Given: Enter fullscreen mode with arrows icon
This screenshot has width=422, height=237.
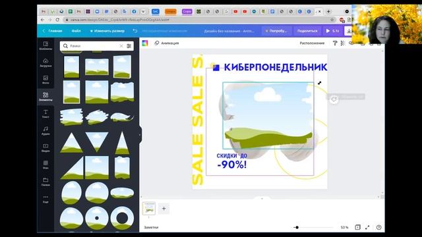Looking at the screenshot, I should 367,227.
